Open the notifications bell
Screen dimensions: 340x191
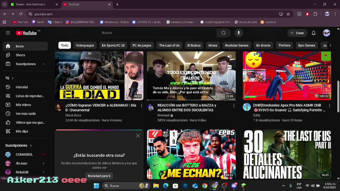point(313,33)
